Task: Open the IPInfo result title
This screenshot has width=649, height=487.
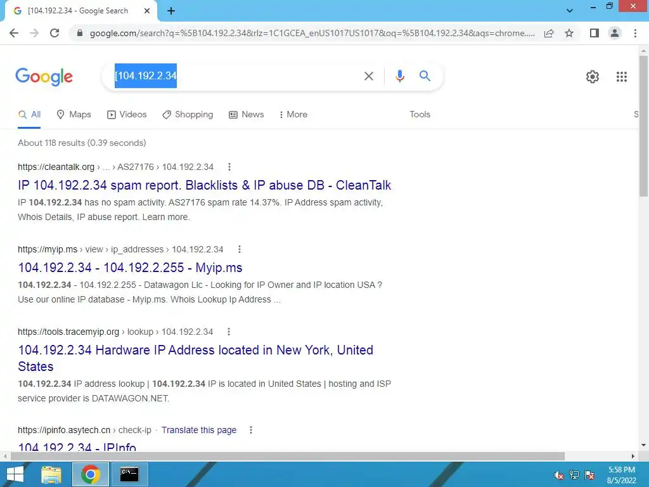Action: [77, 447]
